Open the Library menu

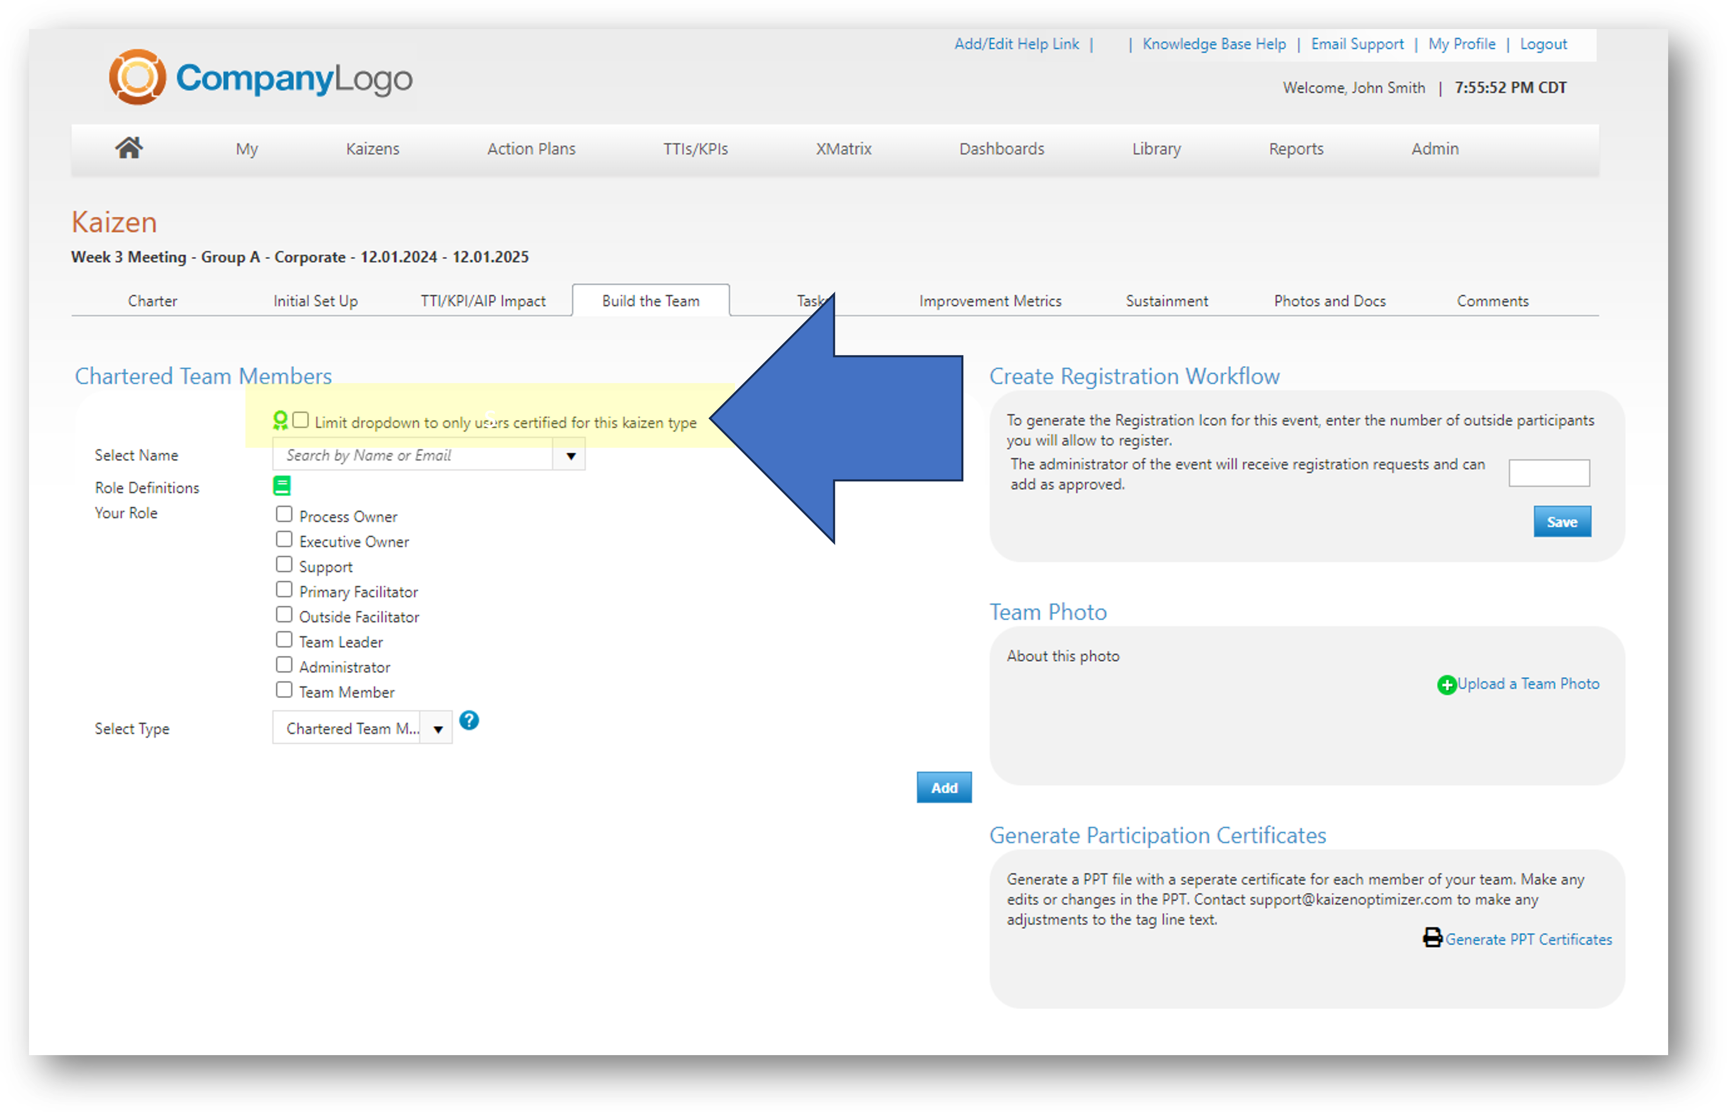(1157, 149)
